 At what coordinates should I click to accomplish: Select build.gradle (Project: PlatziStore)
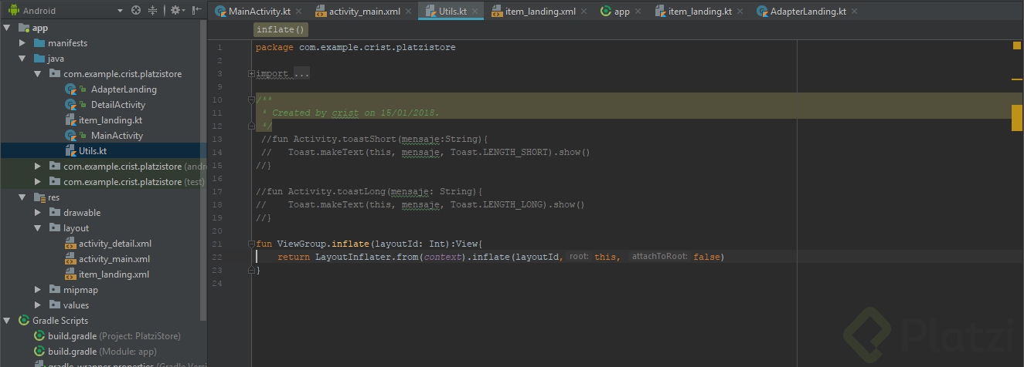114,336
